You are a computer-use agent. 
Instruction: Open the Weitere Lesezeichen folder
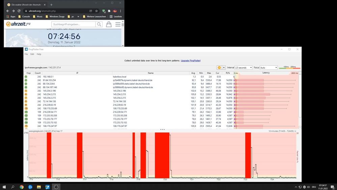94,17
